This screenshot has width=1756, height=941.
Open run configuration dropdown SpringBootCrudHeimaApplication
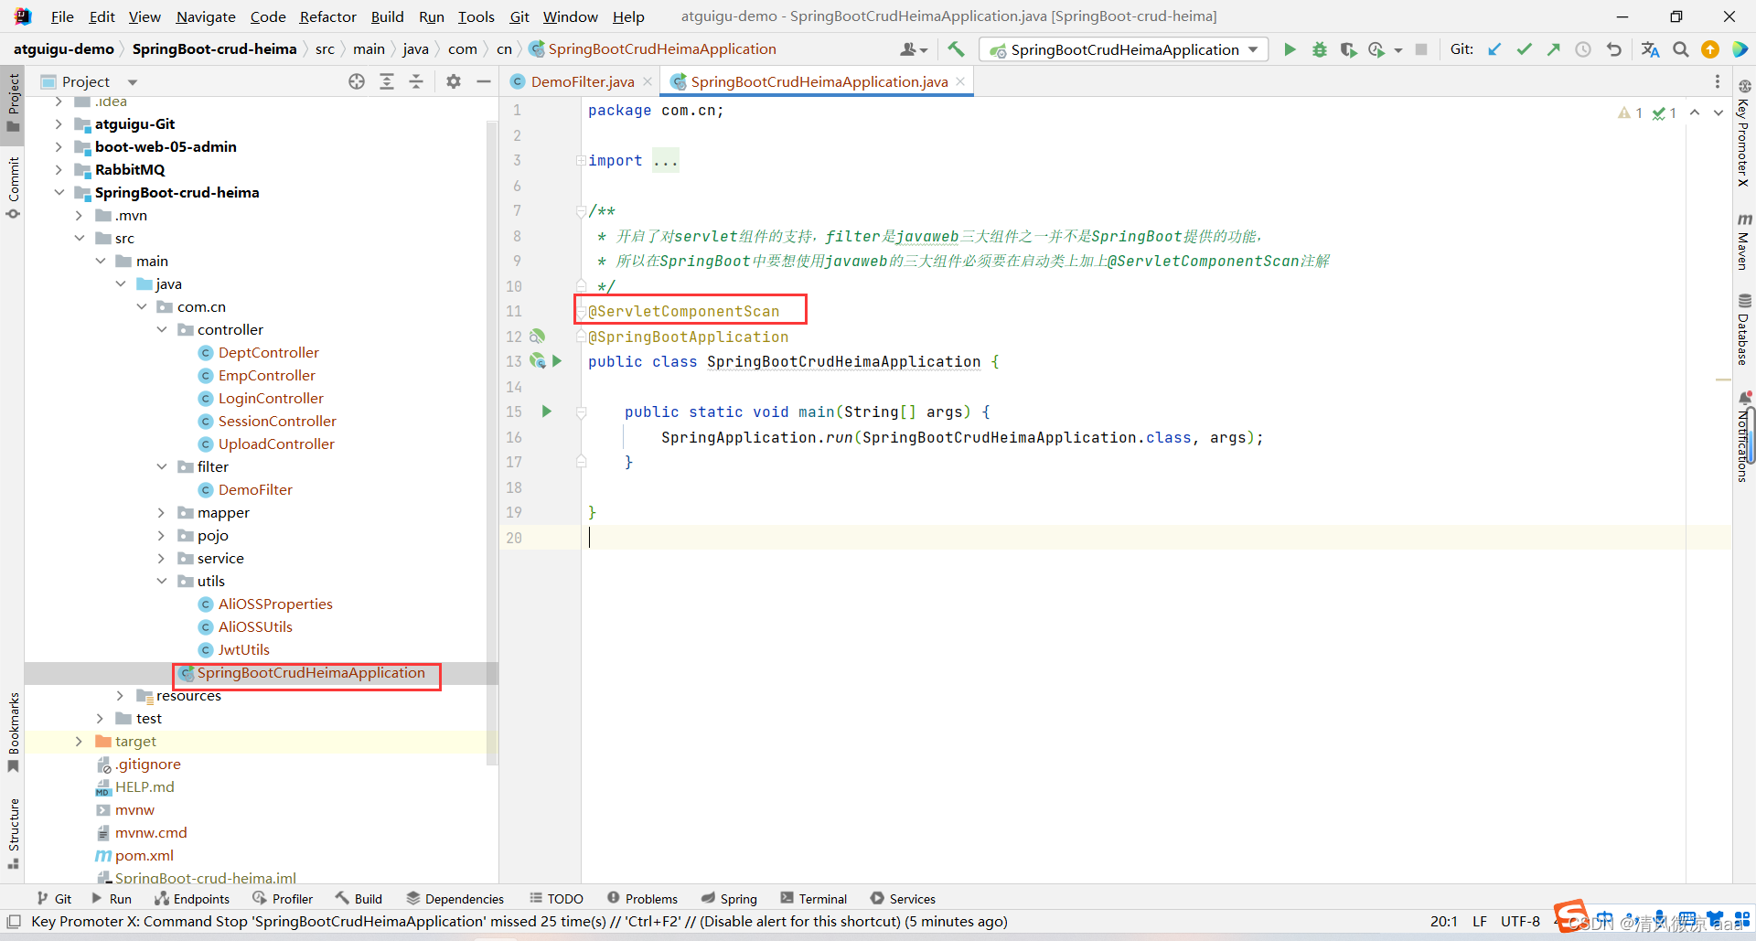coord(1124,49)
